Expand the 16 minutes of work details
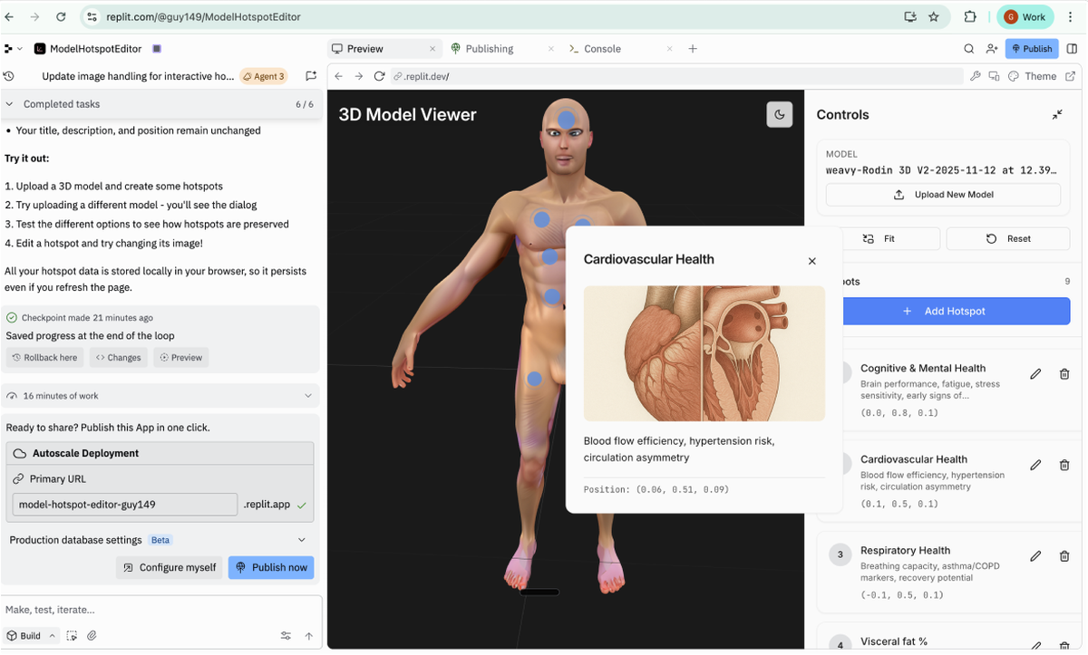This screenshot has width=1088, height=655. [x=308, y=396]
